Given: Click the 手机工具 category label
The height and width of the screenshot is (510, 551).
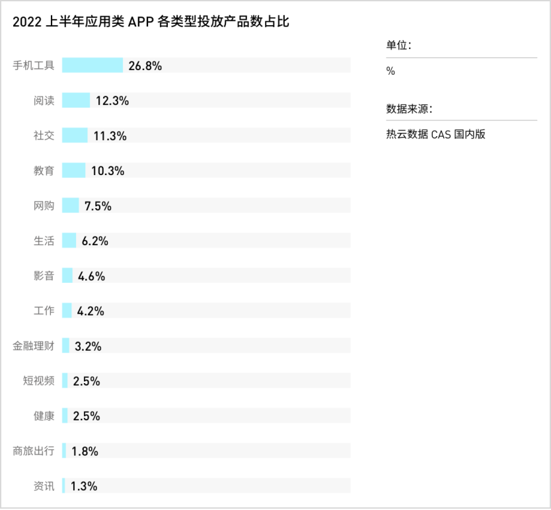Looking at the screenshot, I should (x=34, y=65).
